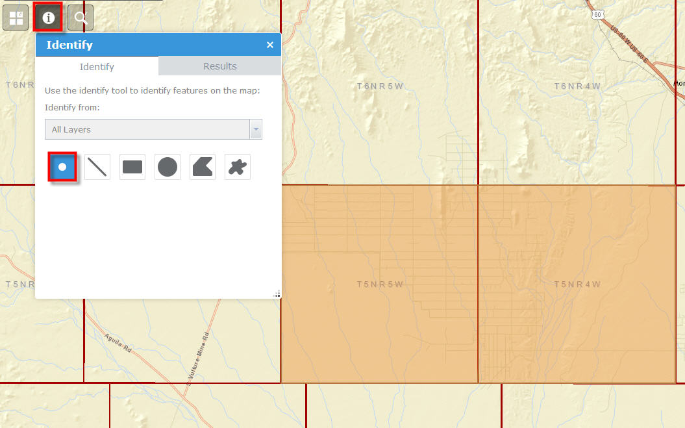Image resolution: width=685 pixels, height=428 pixels.
Task: Close the Identify panel
Action: (x=270, y=45)
